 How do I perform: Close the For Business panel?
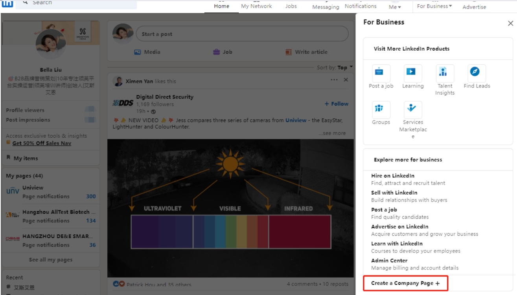510,24
